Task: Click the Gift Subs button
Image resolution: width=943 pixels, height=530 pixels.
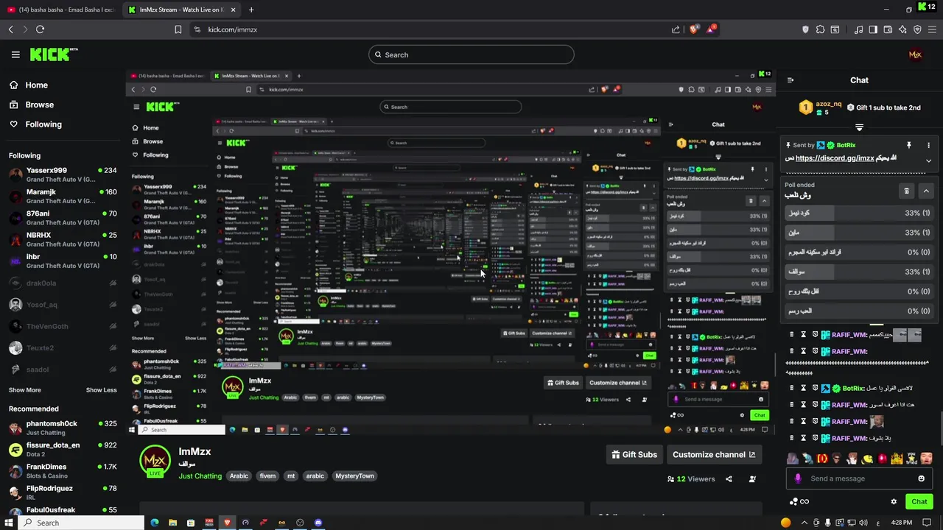Action: (634, 454)
